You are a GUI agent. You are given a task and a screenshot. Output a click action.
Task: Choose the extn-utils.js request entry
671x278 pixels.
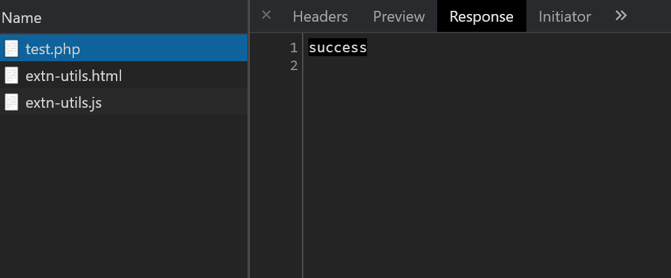click(63, 103)
